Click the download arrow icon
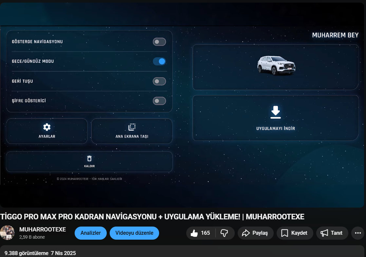Screen dimensions: 366x257 [276, 112]
